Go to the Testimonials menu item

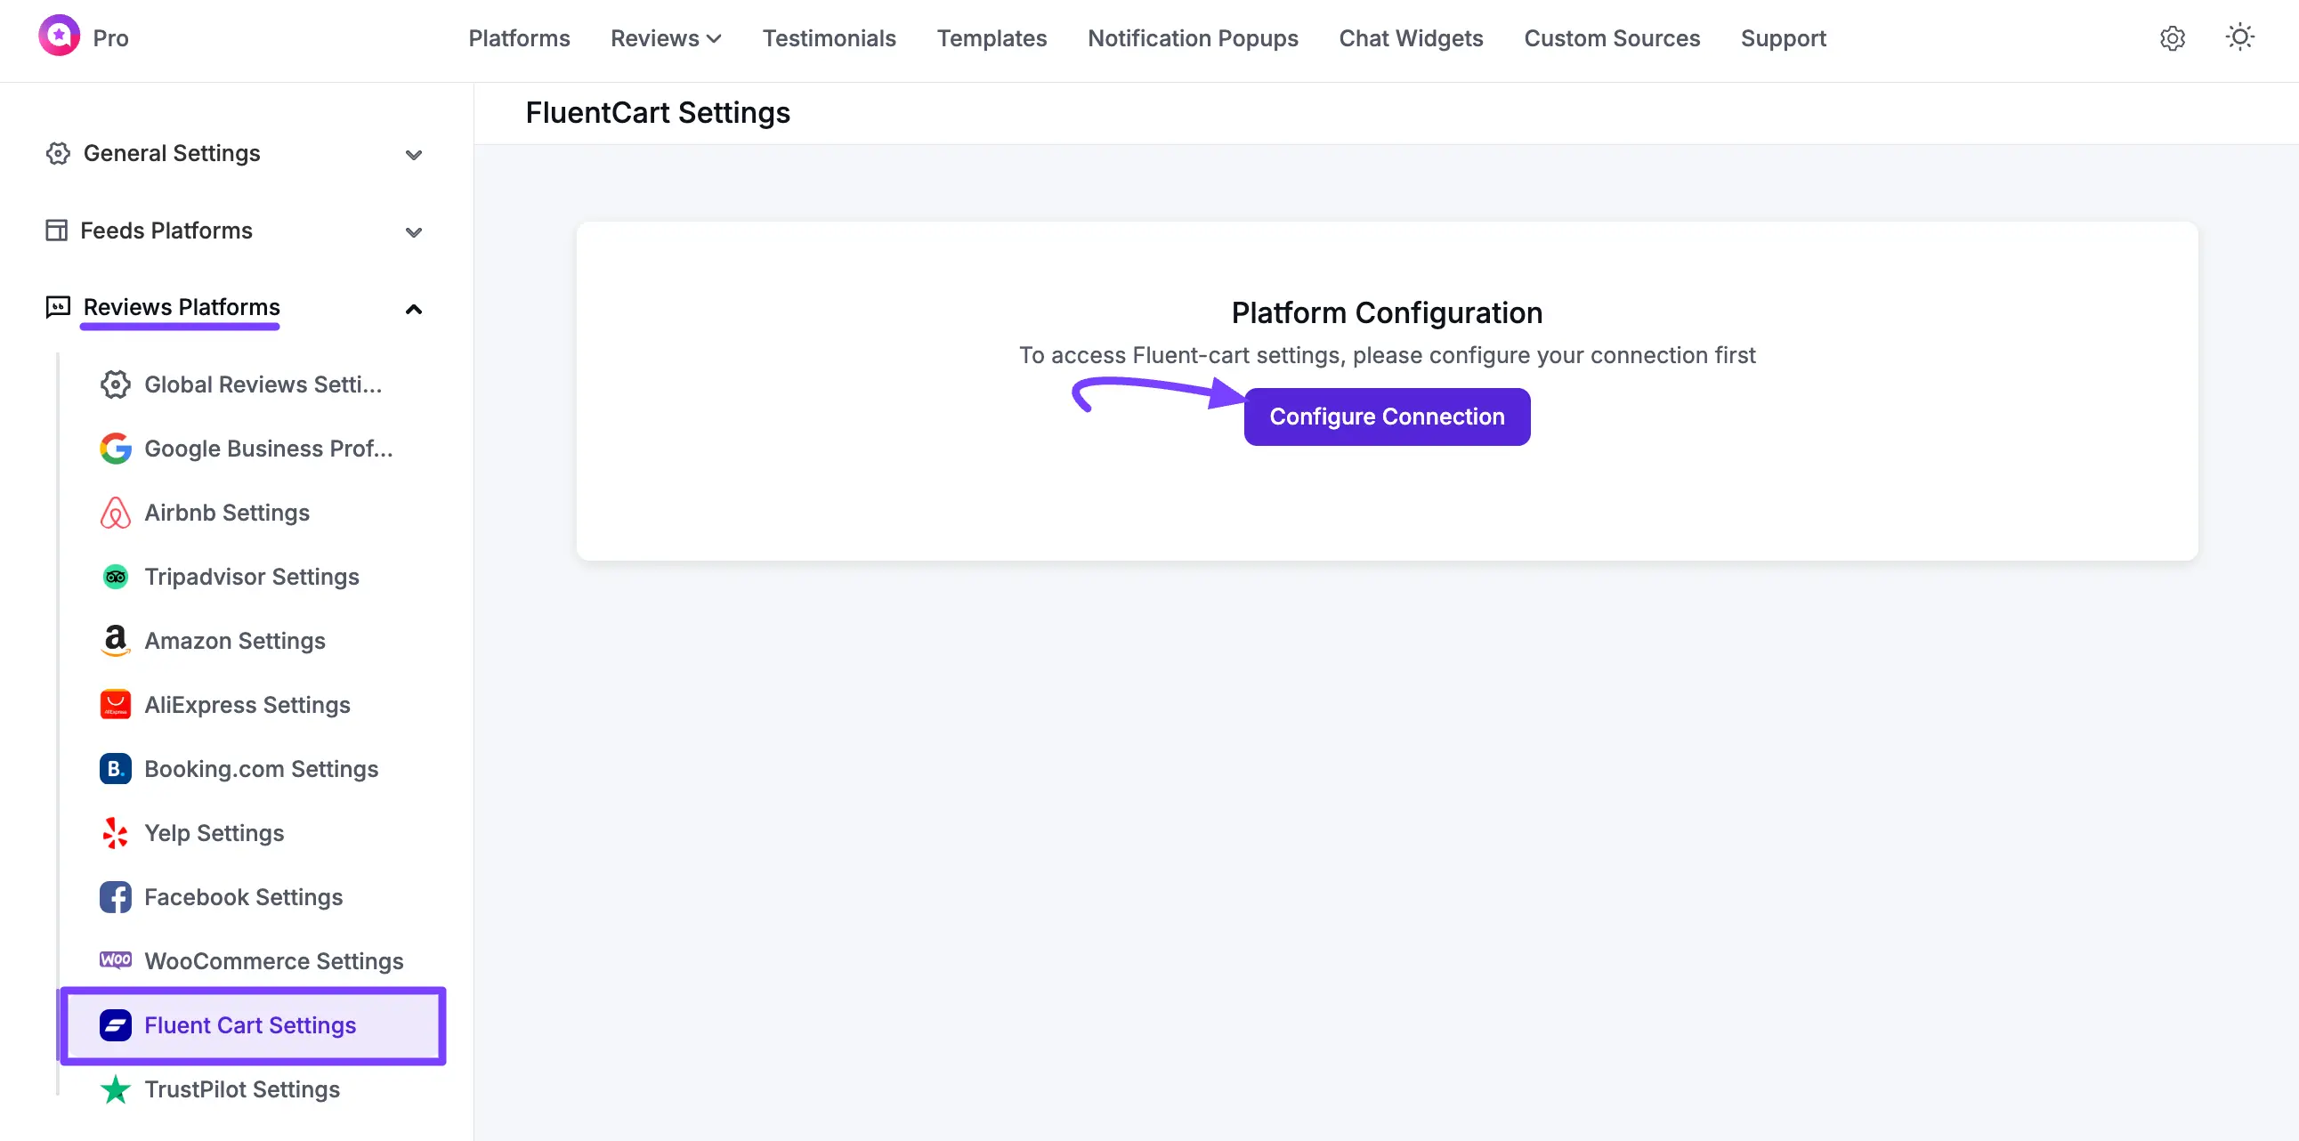pyautogui.click(x=829, y=38)
